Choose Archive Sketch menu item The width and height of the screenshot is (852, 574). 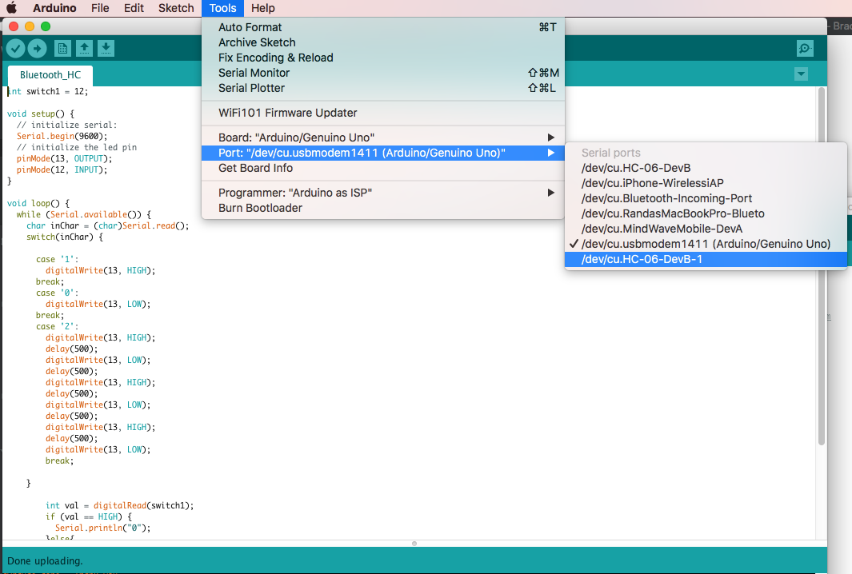[x=382, y=42]
